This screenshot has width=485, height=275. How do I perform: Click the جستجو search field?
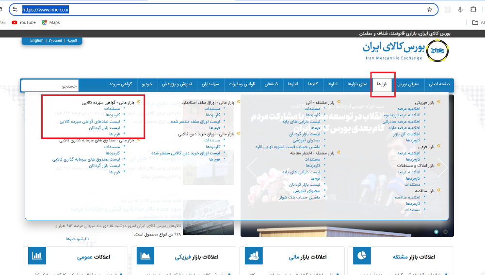pyautogui.click(x=49, y=86)
